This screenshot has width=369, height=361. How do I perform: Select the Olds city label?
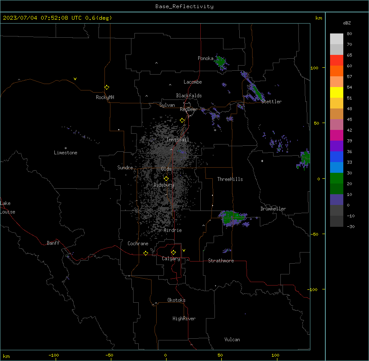(166, 169)
